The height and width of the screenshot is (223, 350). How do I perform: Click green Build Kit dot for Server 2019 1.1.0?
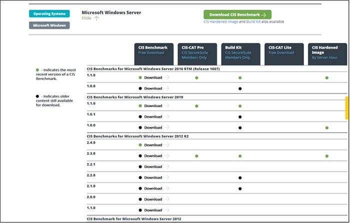point(240,106)
